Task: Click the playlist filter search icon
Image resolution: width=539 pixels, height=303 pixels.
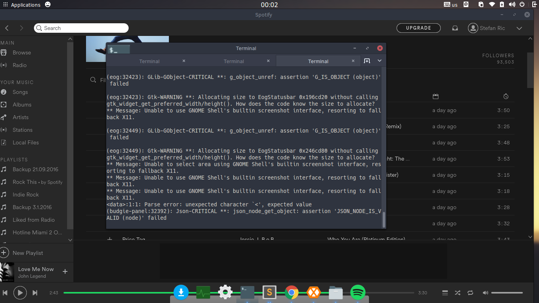Action: pyautogui.click(x=93, y=80)
